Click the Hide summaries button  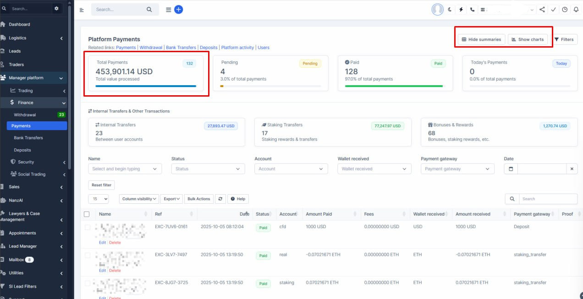coord(481,39)
